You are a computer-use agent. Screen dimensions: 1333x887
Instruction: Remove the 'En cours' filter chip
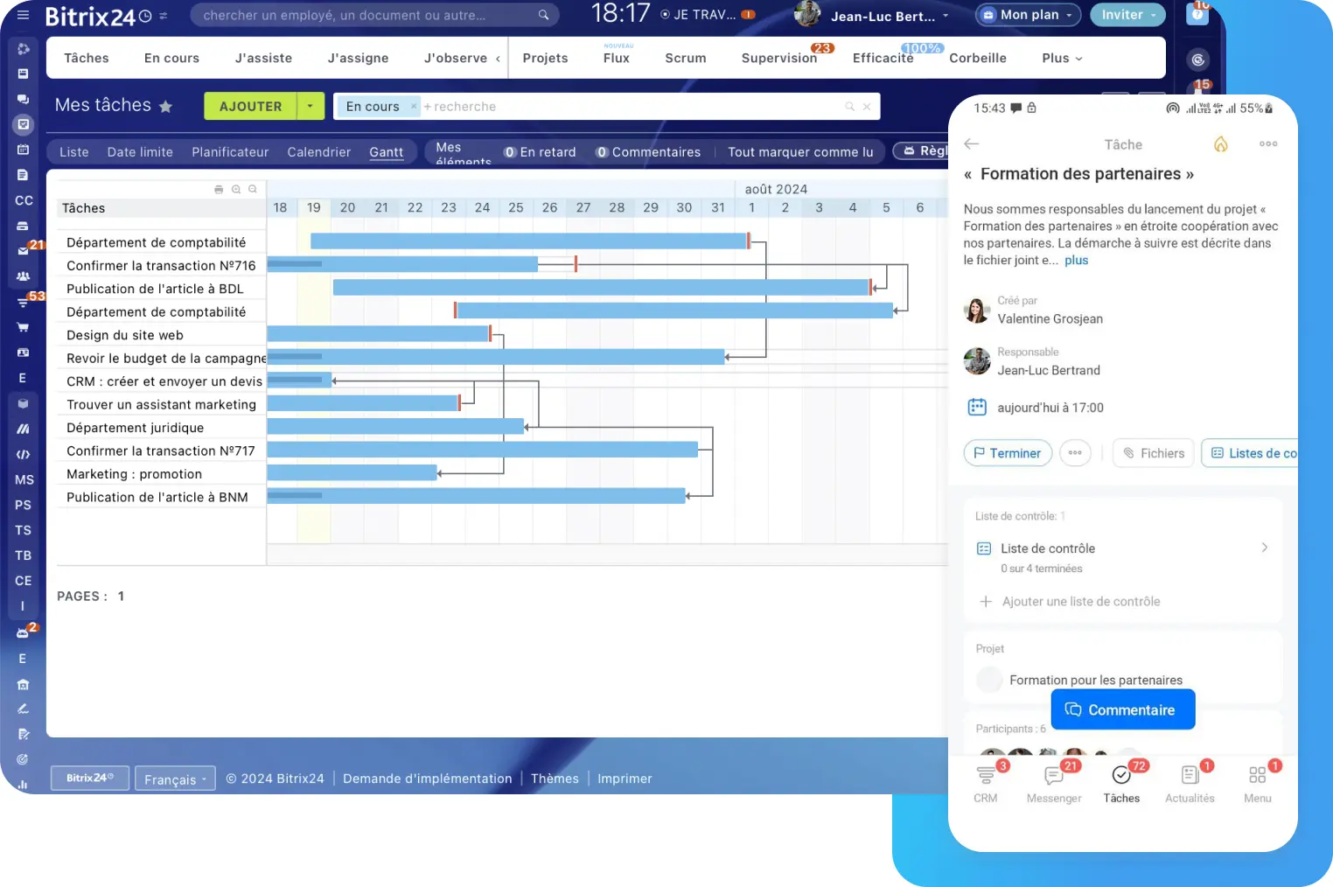pyautogui.click(x=414, y=107)
